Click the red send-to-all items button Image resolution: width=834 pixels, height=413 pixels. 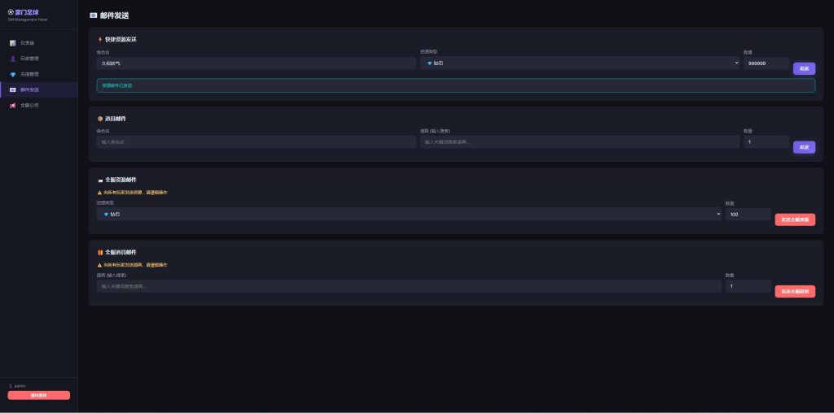[794, 291]
